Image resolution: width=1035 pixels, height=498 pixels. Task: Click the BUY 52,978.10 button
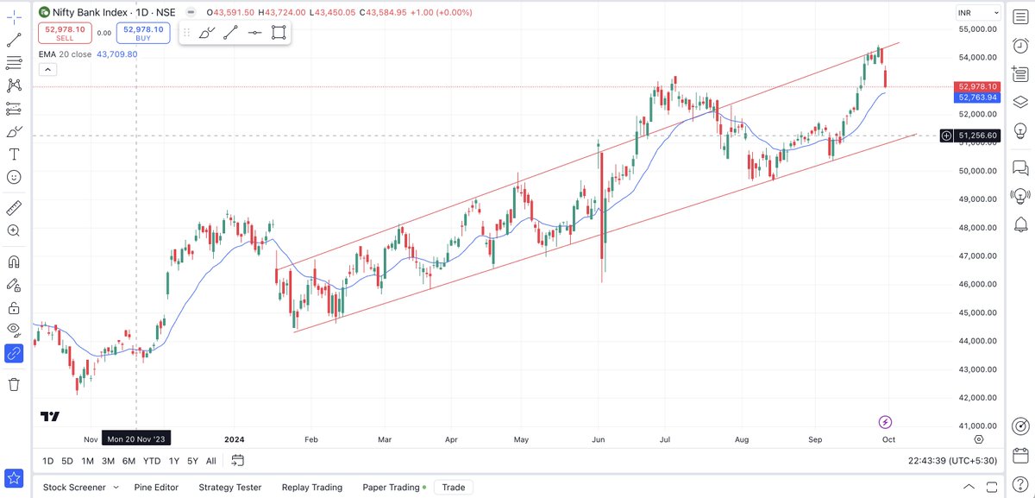[143, 33]
